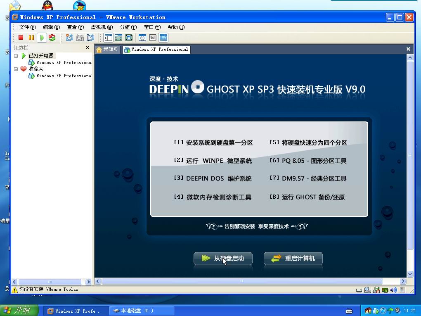Open the 开始 Start menu
Image resolution: width=421 pixels, height=316 pixels.
click(19, 311)
